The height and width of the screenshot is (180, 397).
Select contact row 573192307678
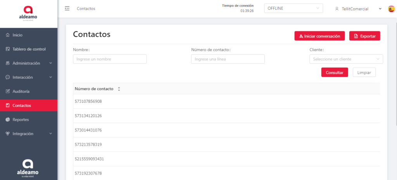coord(226,173)
